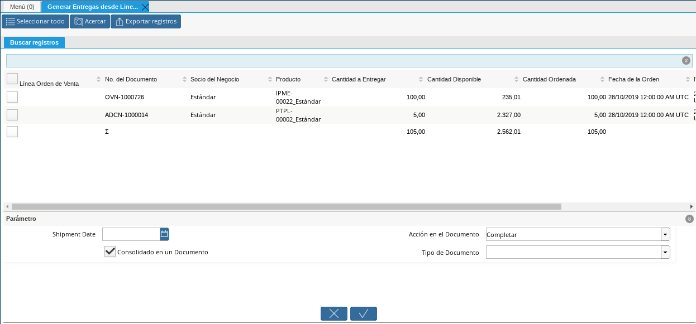Close the Generar Entregas tab
This screenshot has width=696, height=324.
(x=145, y=7)
